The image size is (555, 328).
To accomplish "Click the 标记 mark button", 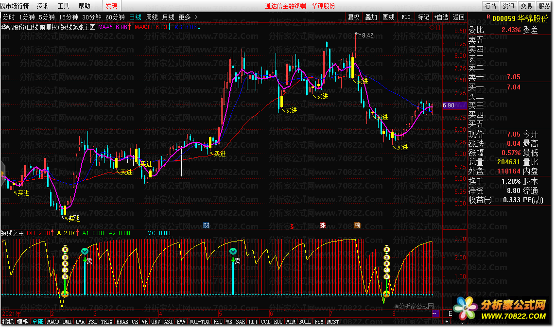I will click(423, 17).
